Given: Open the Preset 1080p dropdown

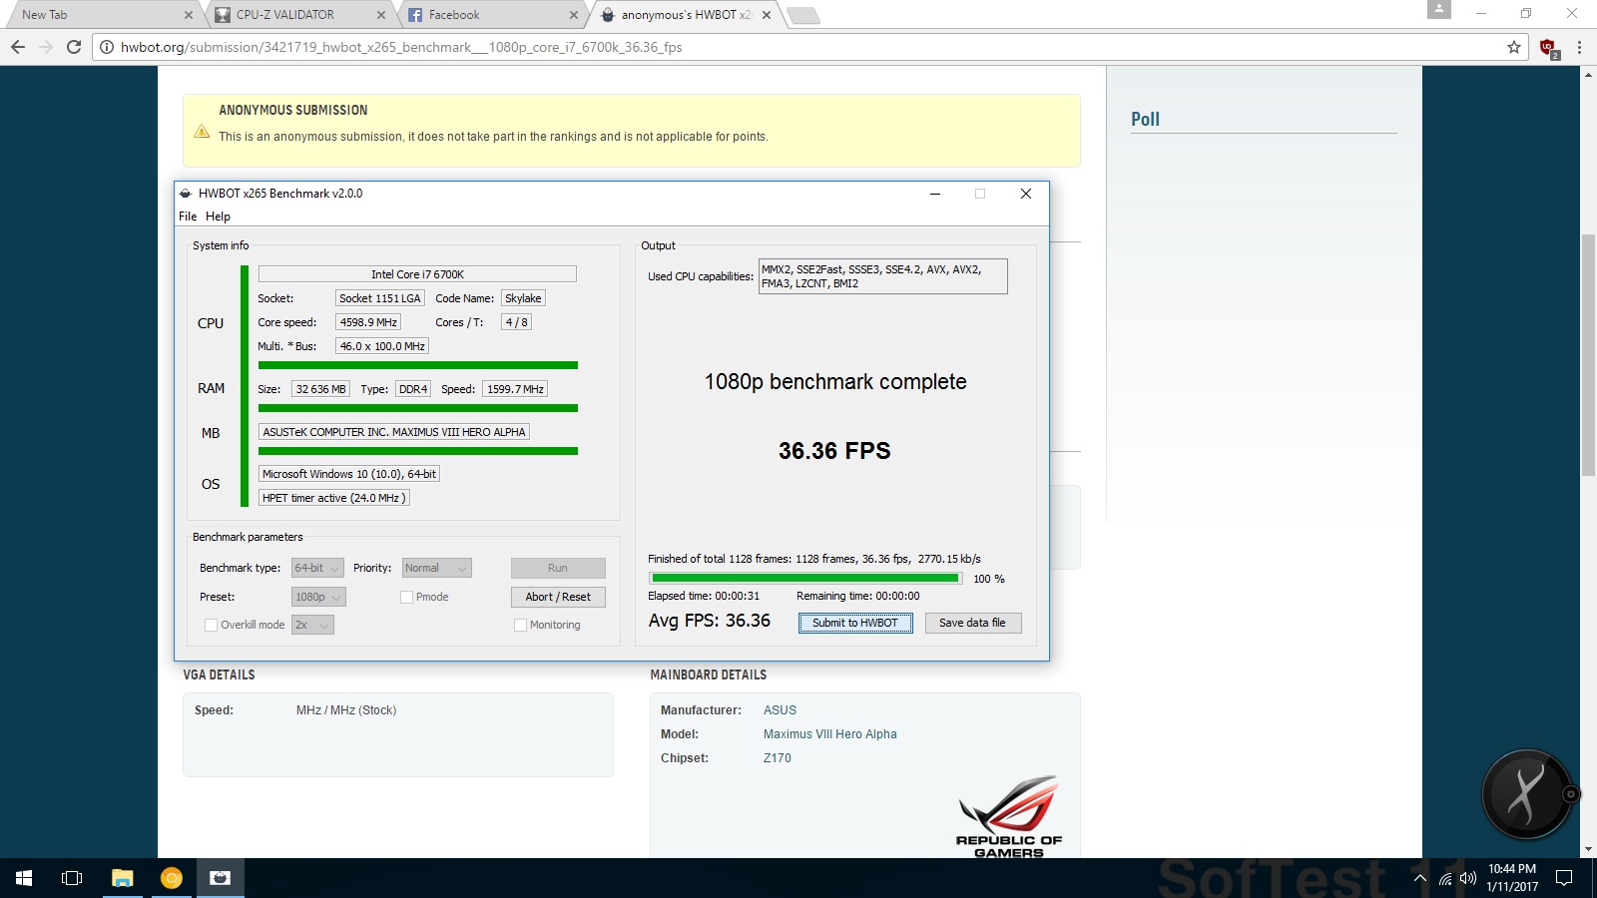Looking at the screenshot, I should [318, 597].
